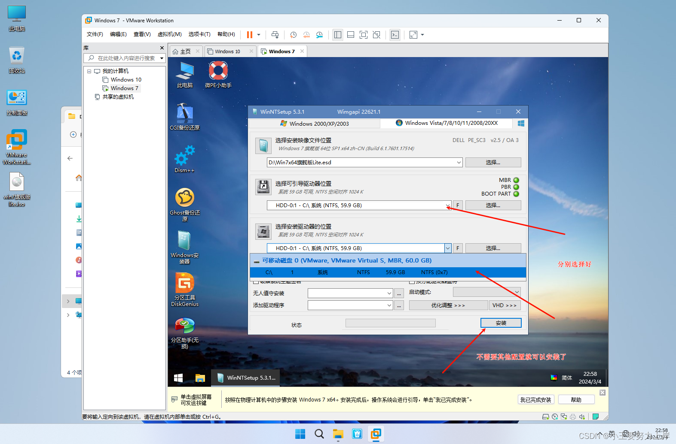Take a snapshot of this virtual machine
676x444 pixels.
[294, 35]
